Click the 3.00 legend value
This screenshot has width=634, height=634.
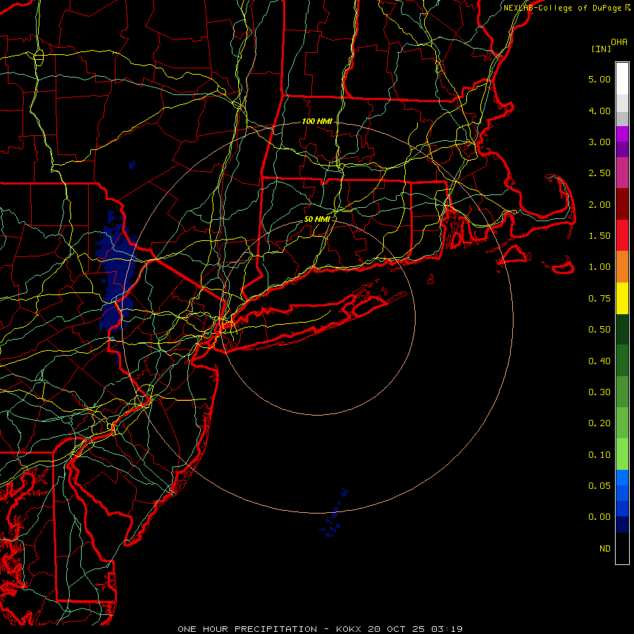(599, 142)
